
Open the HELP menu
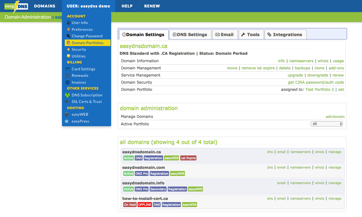[x=127, y=6]
